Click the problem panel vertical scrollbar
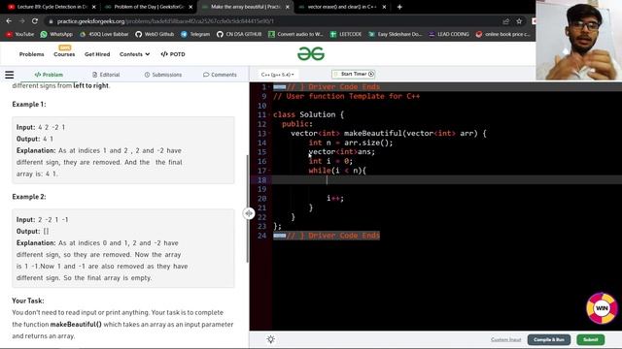The width and height of the screenshot is (622, 349). 248,208
